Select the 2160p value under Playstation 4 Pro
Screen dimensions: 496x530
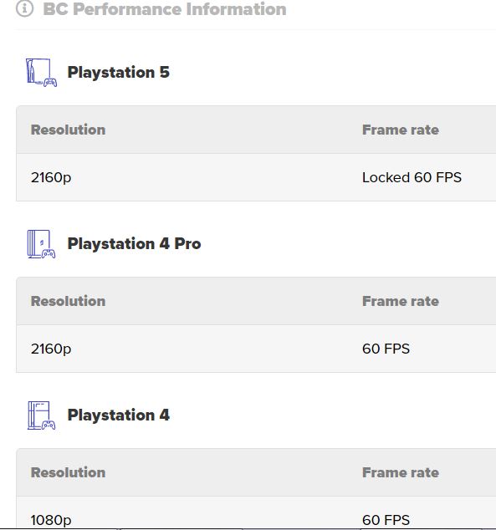click(51, 349)
